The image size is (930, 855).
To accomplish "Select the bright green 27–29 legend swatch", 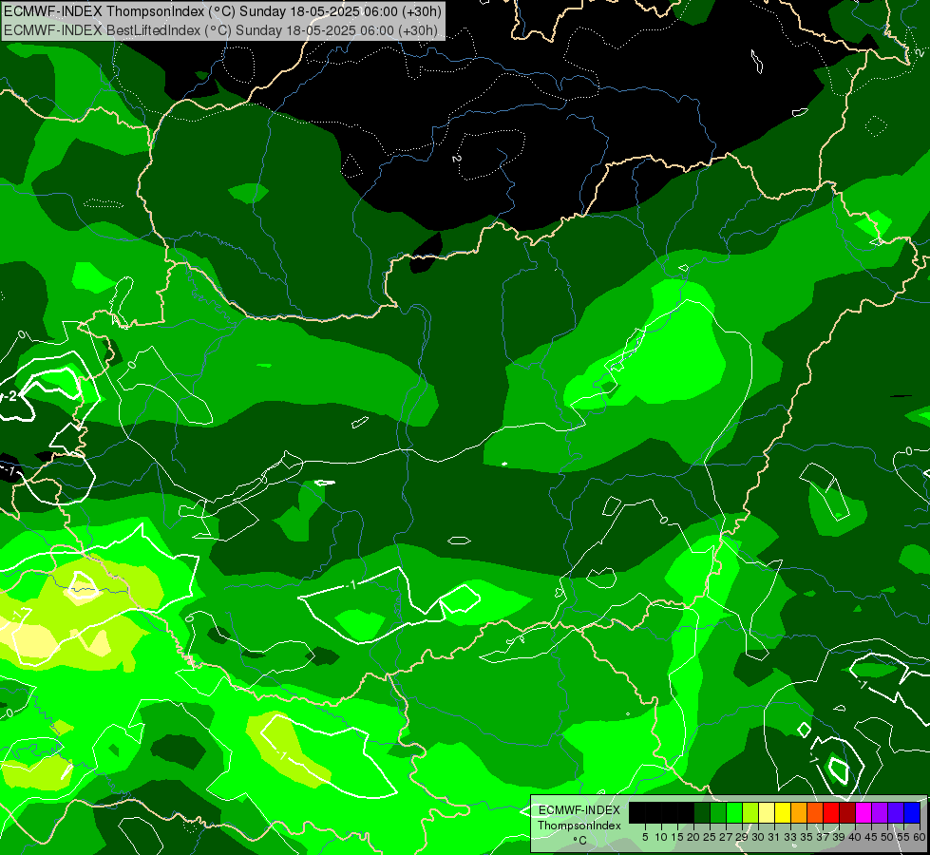I will pos(734,812).
